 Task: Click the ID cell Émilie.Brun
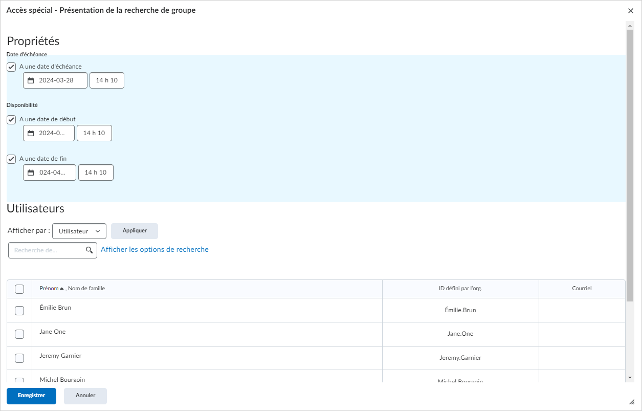460,310
